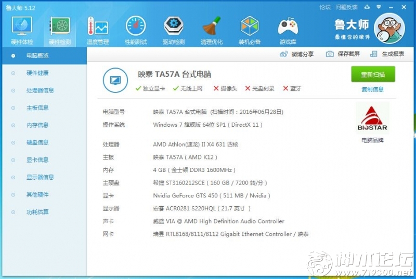Click the 映泰 TA57A 台式电脑 heading

(174, 74)
